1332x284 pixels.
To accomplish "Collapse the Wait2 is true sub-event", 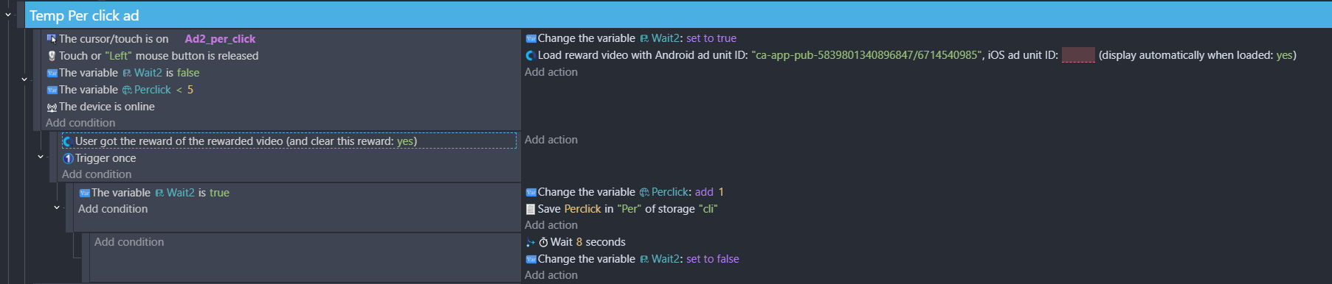I will coord(57,207).
